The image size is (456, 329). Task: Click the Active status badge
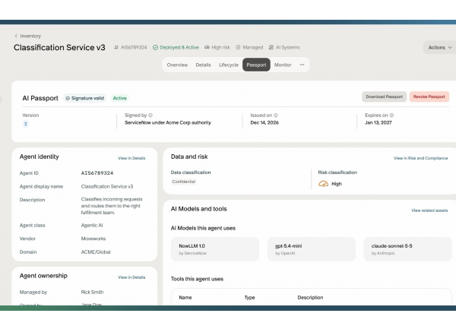[120, 98]
